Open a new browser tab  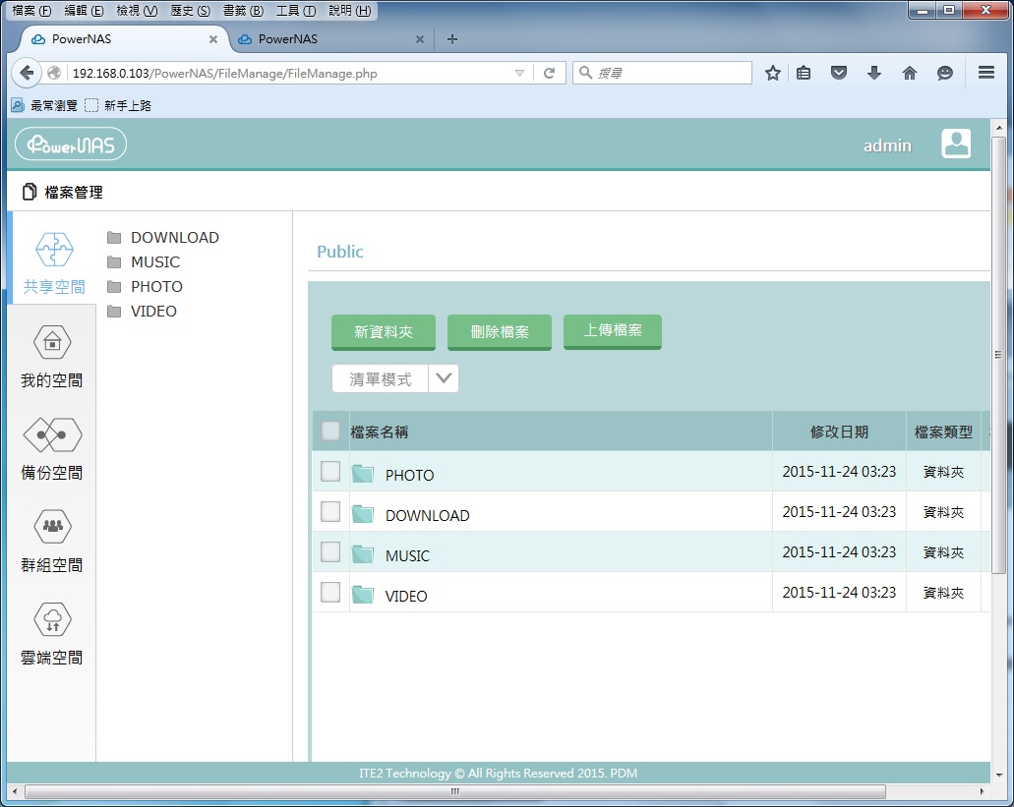point(452,39)
